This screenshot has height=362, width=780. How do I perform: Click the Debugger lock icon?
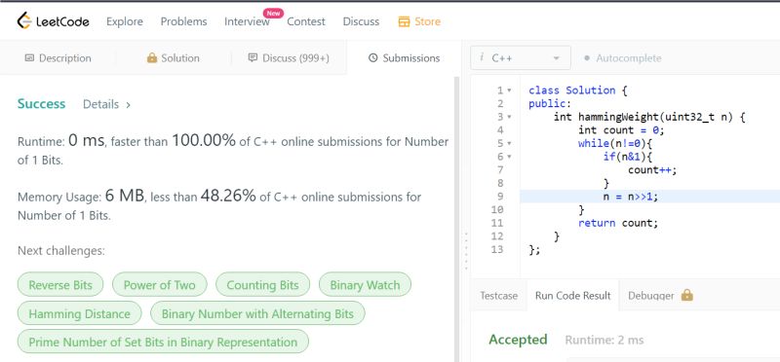pos(687,296)
